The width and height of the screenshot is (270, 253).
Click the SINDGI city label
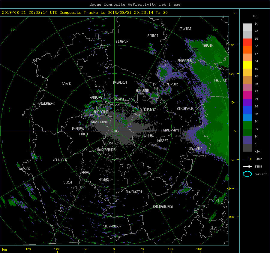(x=153, y=36)
